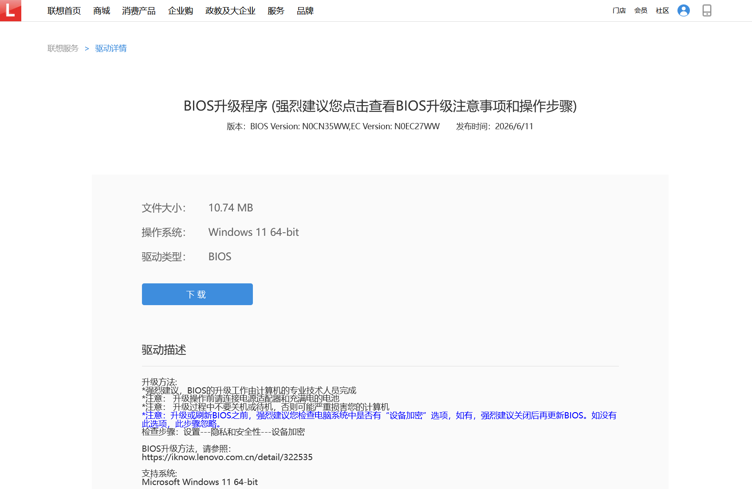Click the BIOS version N0CN35WW text
The width and height of the screenshot is (752, 489).
click(x=333, y=127)
